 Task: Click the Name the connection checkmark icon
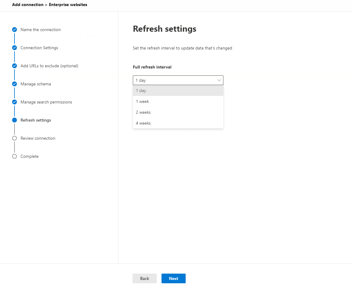pyautogui.click(x=14, y=30)
